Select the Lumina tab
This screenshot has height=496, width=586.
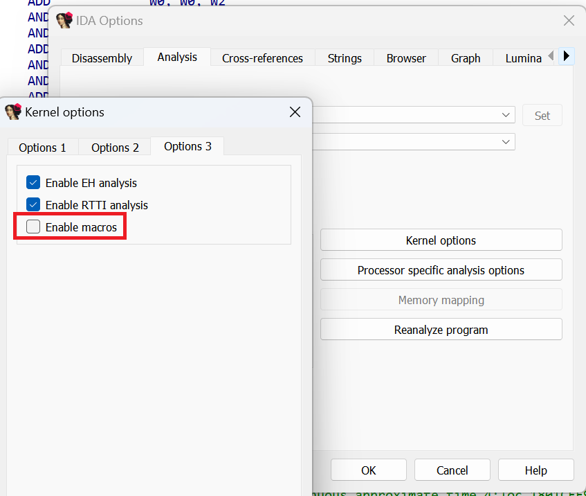(x=523, y=58)
